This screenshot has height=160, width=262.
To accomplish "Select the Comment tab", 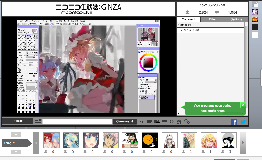I will coord(188,19).
